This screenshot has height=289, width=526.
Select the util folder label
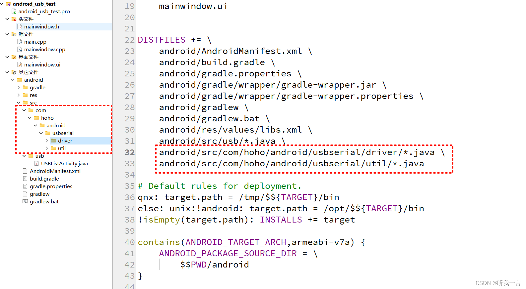[x=62, y=148]
